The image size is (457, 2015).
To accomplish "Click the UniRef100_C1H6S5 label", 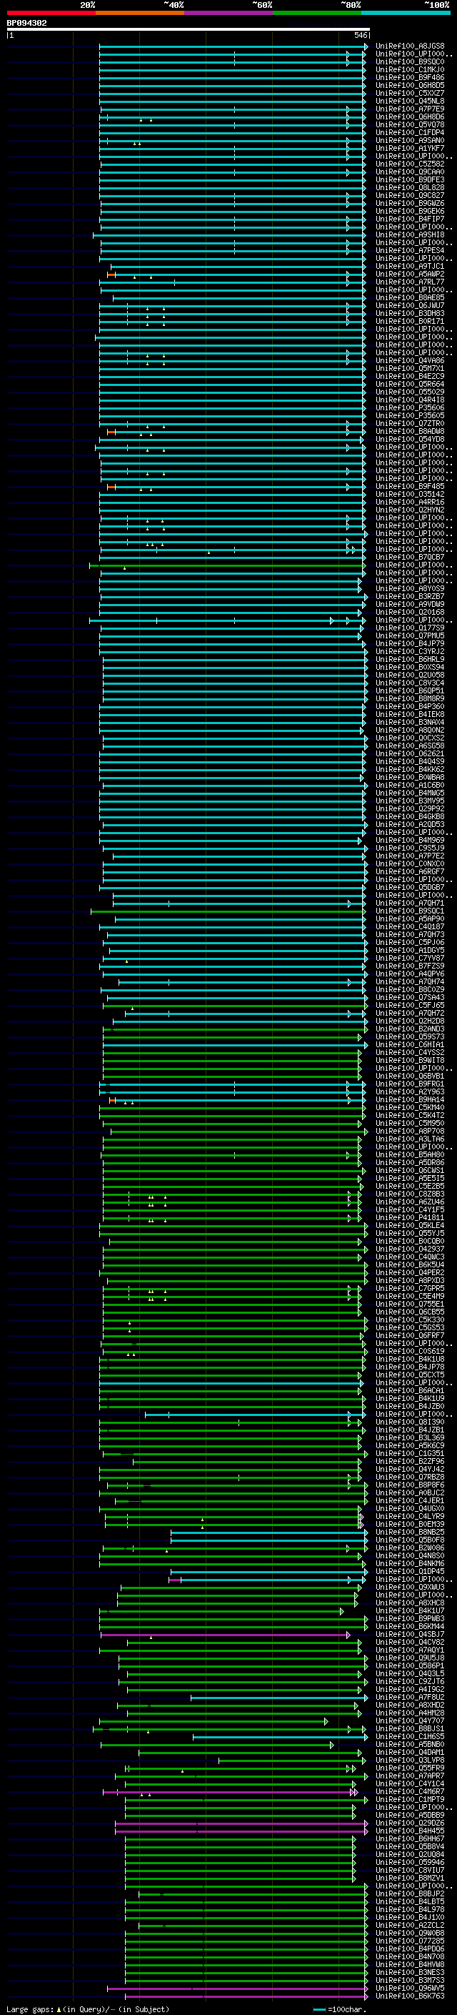I will click(x=410, y=1736).
